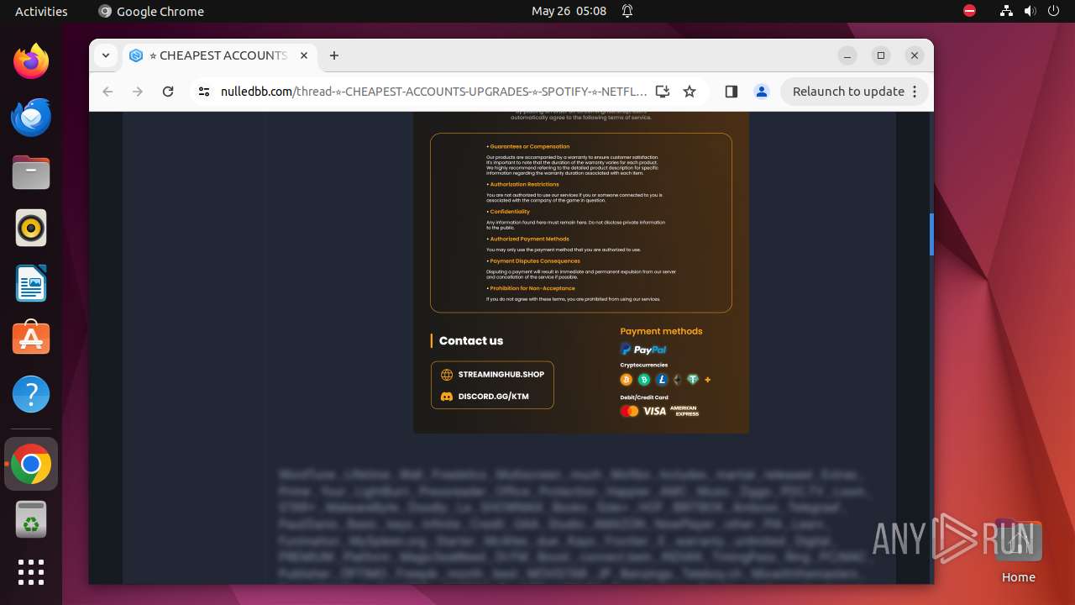This screenshot has height=605, width=1075.
Task: Open the Files manager in dock
Action: click(31, 172)
